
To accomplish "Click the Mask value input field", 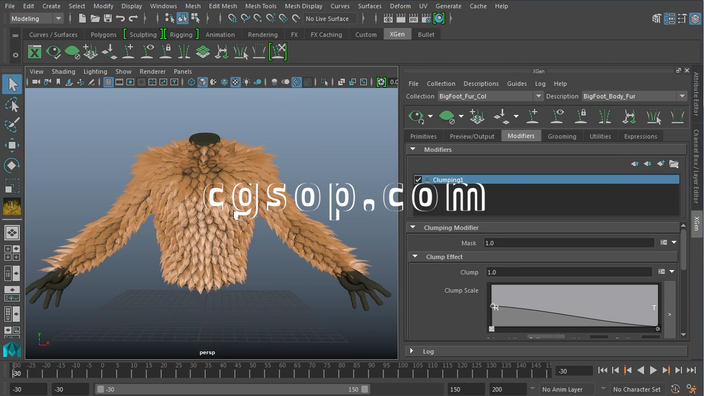I will pyautogui.click(x=569, y=243).
